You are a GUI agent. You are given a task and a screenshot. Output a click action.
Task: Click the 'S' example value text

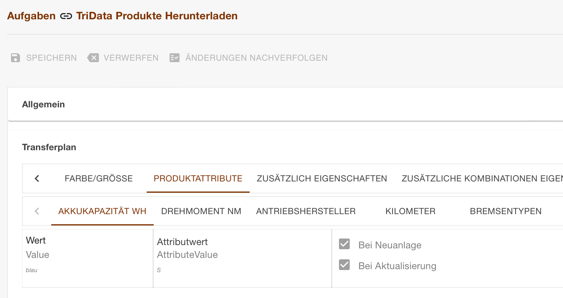coord(159,270)
